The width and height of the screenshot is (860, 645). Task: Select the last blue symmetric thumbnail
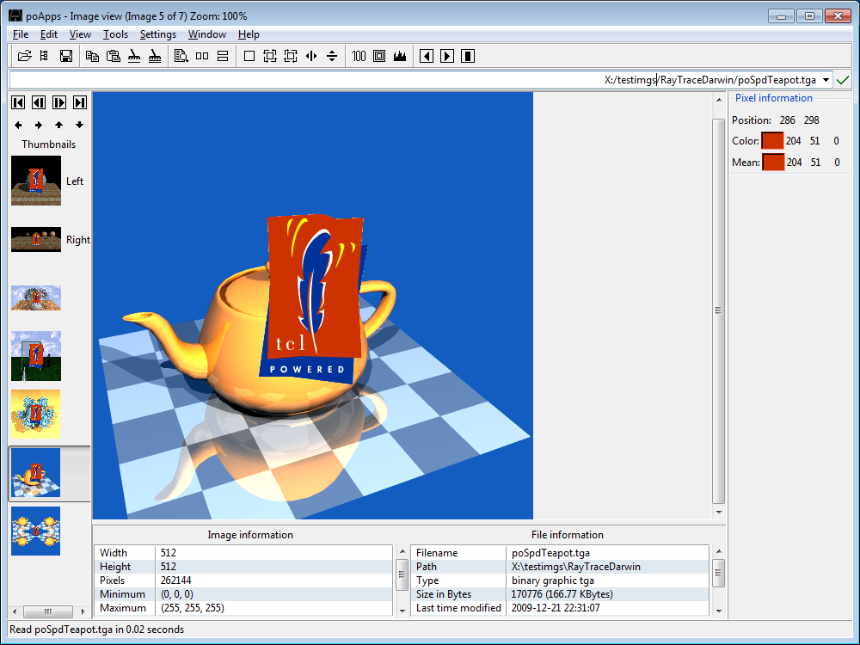pyautogui.click(x=35, y=531)
